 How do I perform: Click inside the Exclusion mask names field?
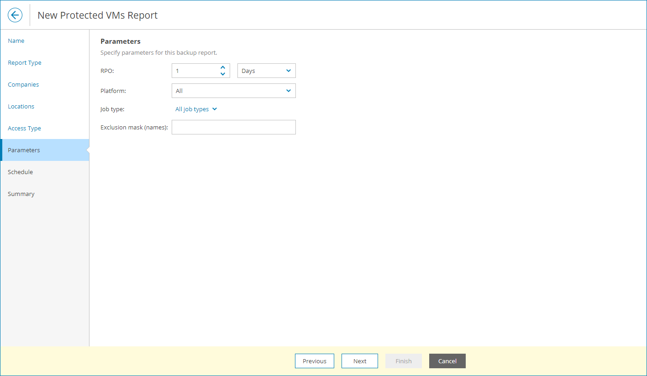(x=233, y=127)
